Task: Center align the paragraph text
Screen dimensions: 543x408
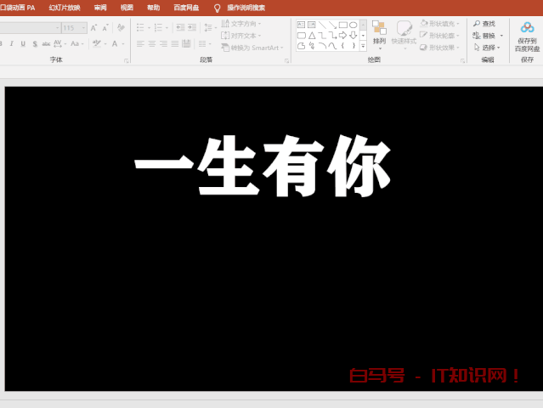Action: coord(152,43)
